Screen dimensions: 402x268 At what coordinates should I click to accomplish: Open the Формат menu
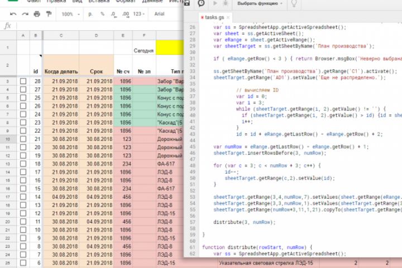126,1
